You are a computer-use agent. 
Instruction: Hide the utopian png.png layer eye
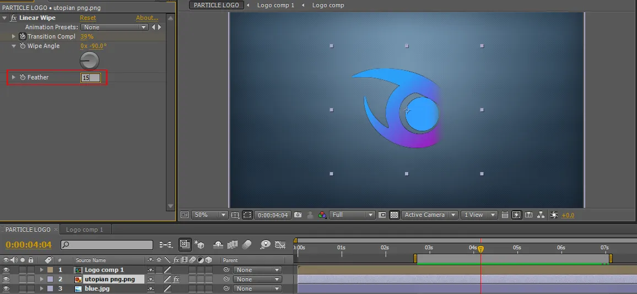coord(6,279)
